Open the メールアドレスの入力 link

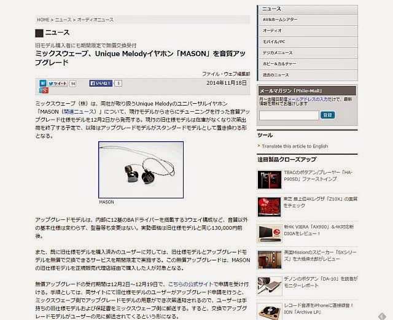[308, 100]
